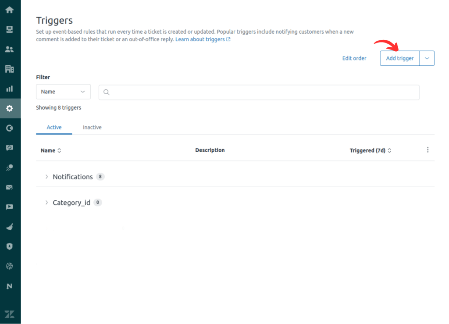Image resolution: width=449 pixels, height=324 pixels.
Task: Open the shield security icon in the sidebar
Action: pyautogui.click(x=10, y=246)
